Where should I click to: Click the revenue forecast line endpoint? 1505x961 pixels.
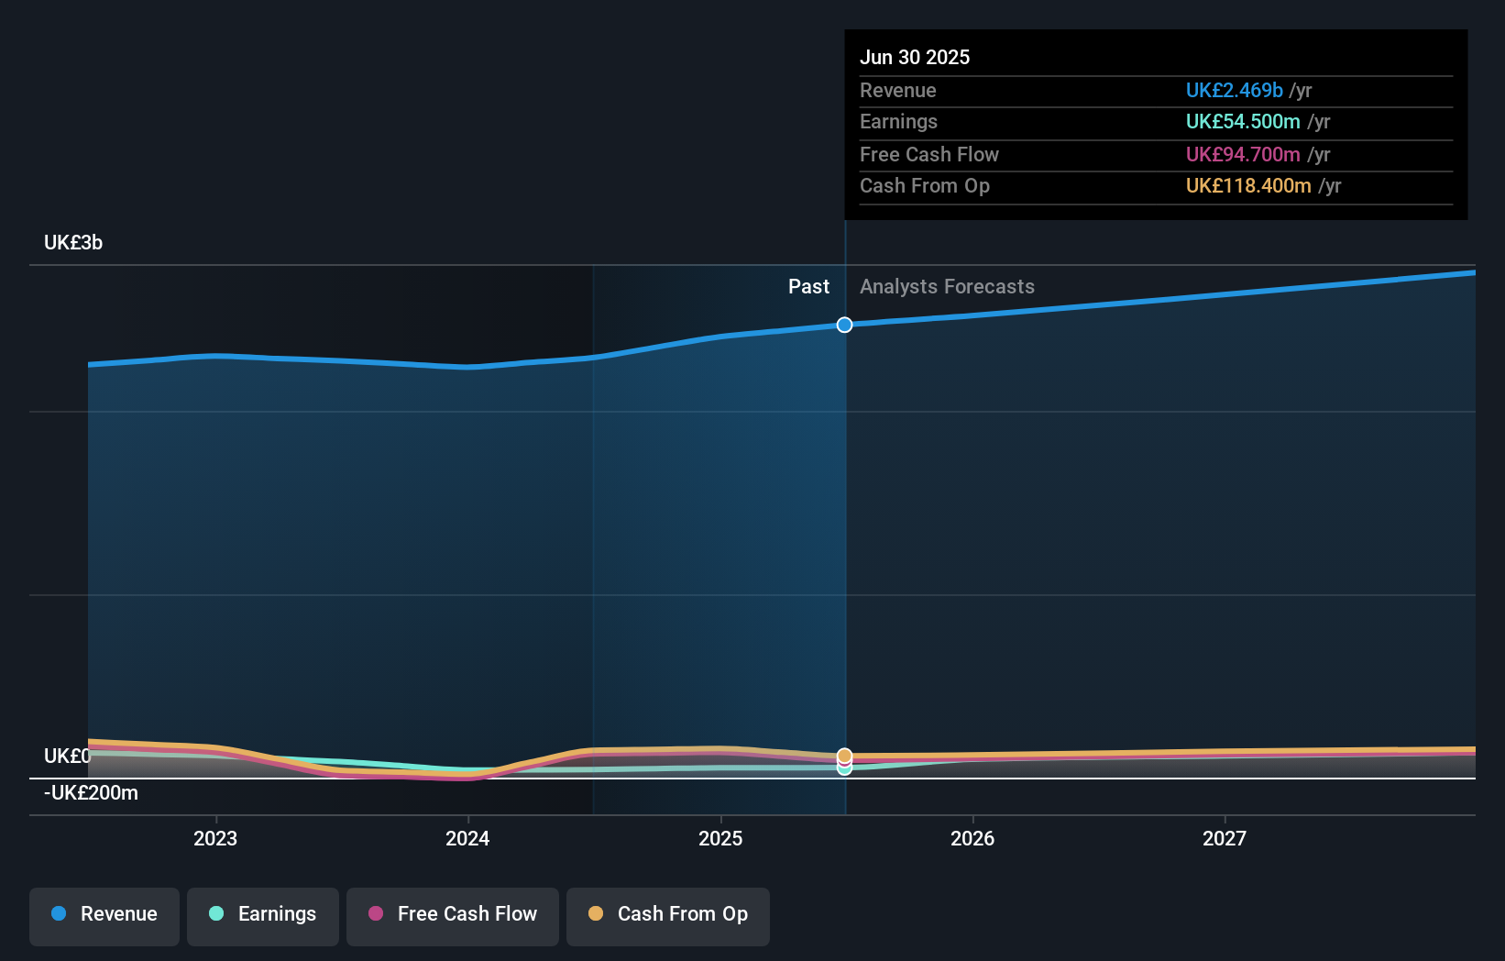tap(1474, 271)
